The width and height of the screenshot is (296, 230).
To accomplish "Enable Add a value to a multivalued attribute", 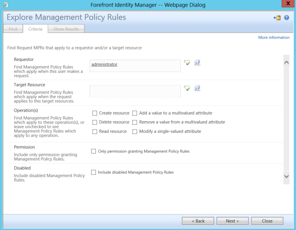I will [135, 113].
